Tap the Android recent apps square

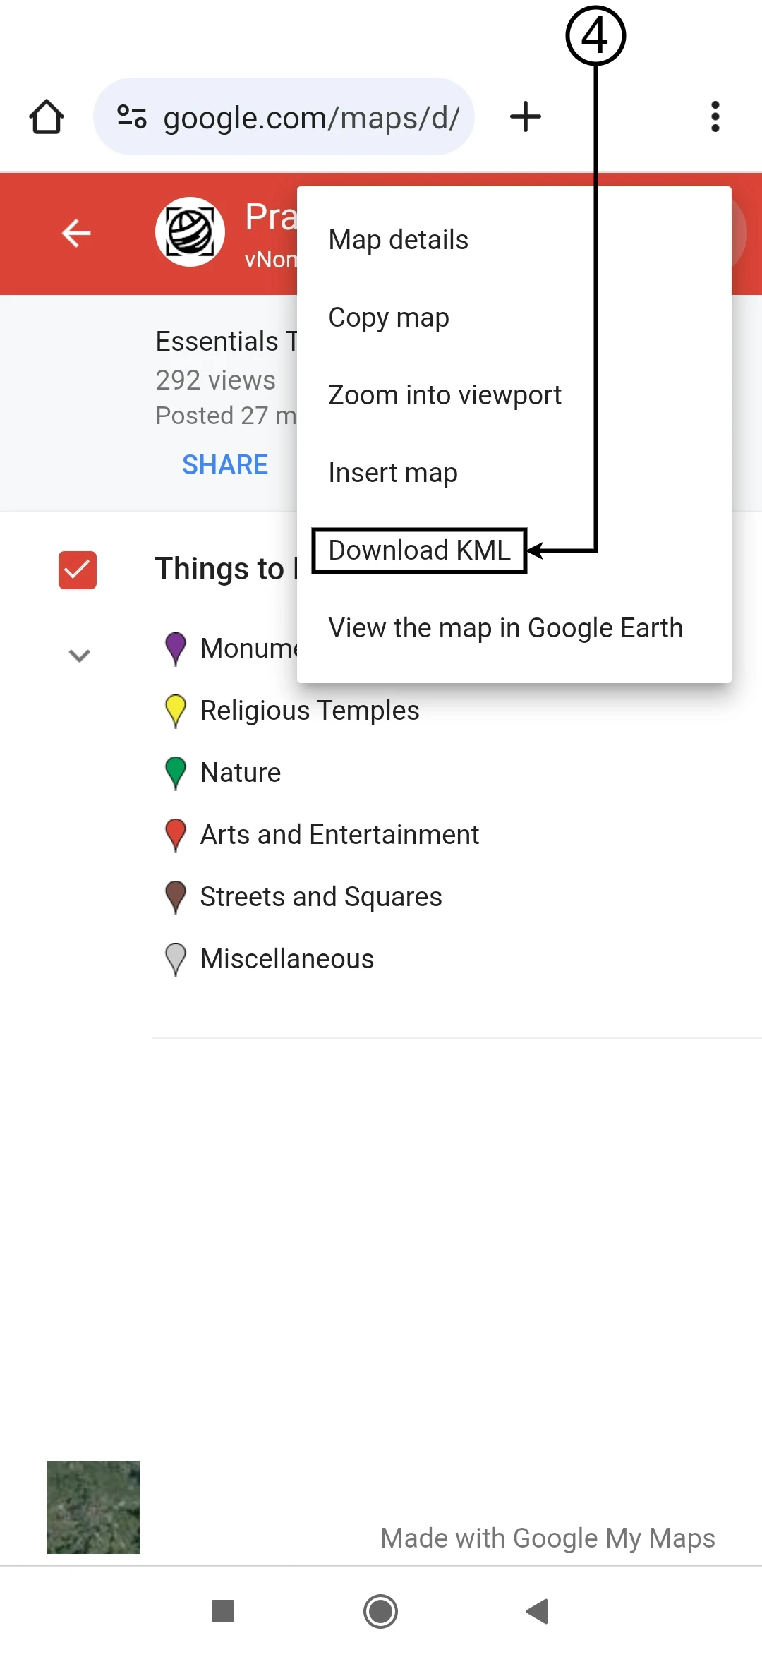point(223,1611)
